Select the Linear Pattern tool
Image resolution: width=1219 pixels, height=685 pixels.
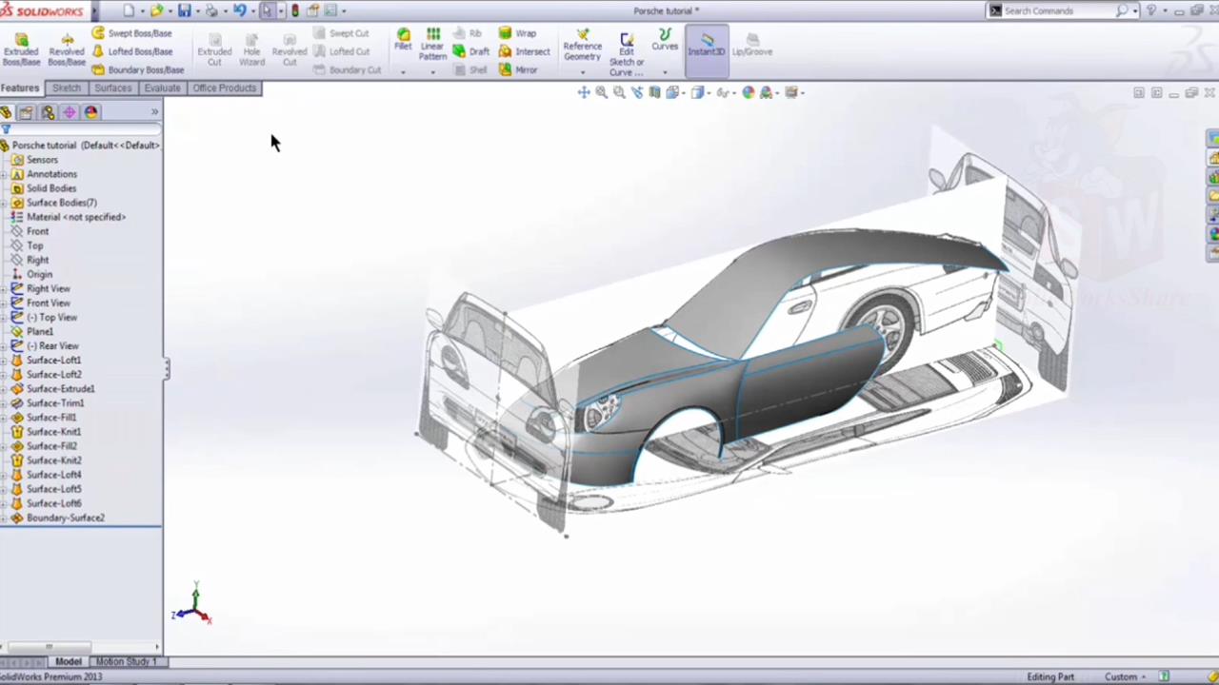(432, 45)
